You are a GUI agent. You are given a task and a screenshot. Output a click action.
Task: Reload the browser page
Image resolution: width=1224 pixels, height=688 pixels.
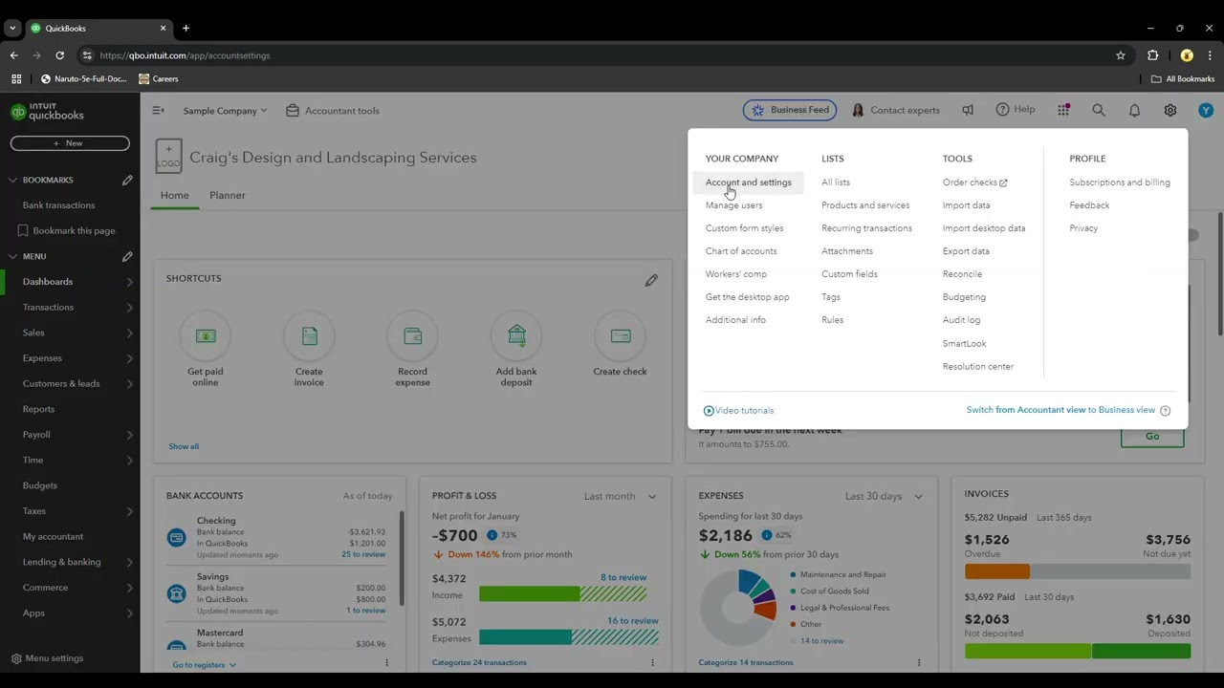click(x=59, y=55)
